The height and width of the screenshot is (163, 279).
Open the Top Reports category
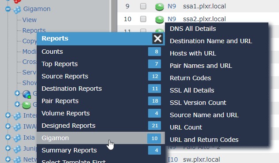101,64
